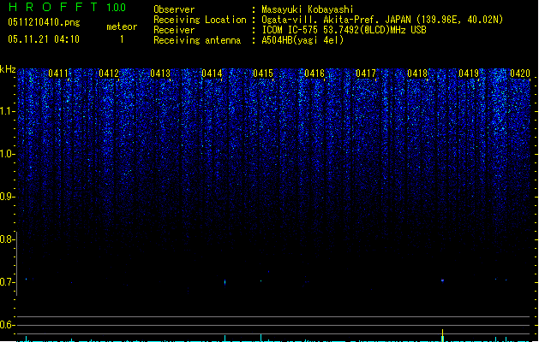Click the 0412 time marker
Image resolution: width=539 pixels, height=342 pixels.
(109, 74)
